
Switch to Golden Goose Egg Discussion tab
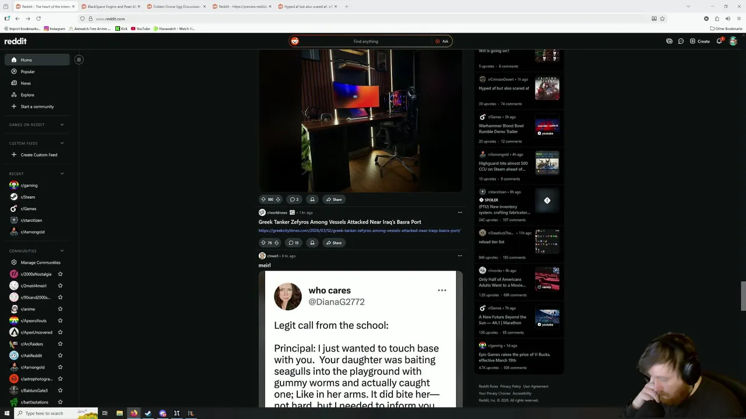click(x=176, y=6)
